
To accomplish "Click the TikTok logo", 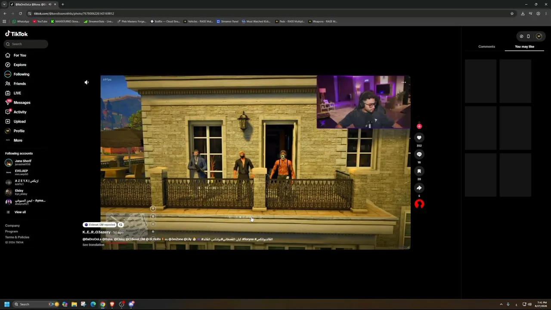I will [16, 34].
